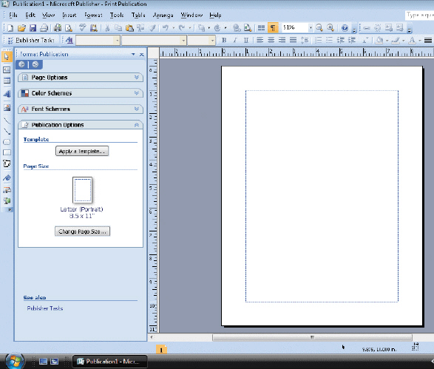Toggle Align Text Left
Screen dimensions: 434x369
pos(260,41)
